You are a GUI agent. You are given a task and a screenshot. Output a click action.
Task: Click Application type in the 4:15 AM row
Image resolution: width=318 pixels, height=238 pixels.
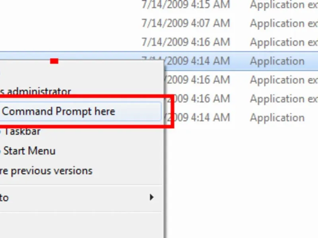point(284,5)
